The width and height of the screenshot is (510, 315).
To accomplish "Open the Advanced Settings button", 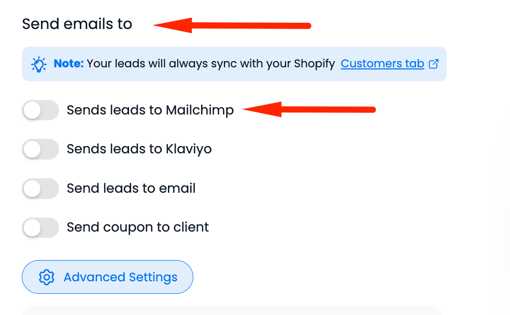I will (107, 277).
